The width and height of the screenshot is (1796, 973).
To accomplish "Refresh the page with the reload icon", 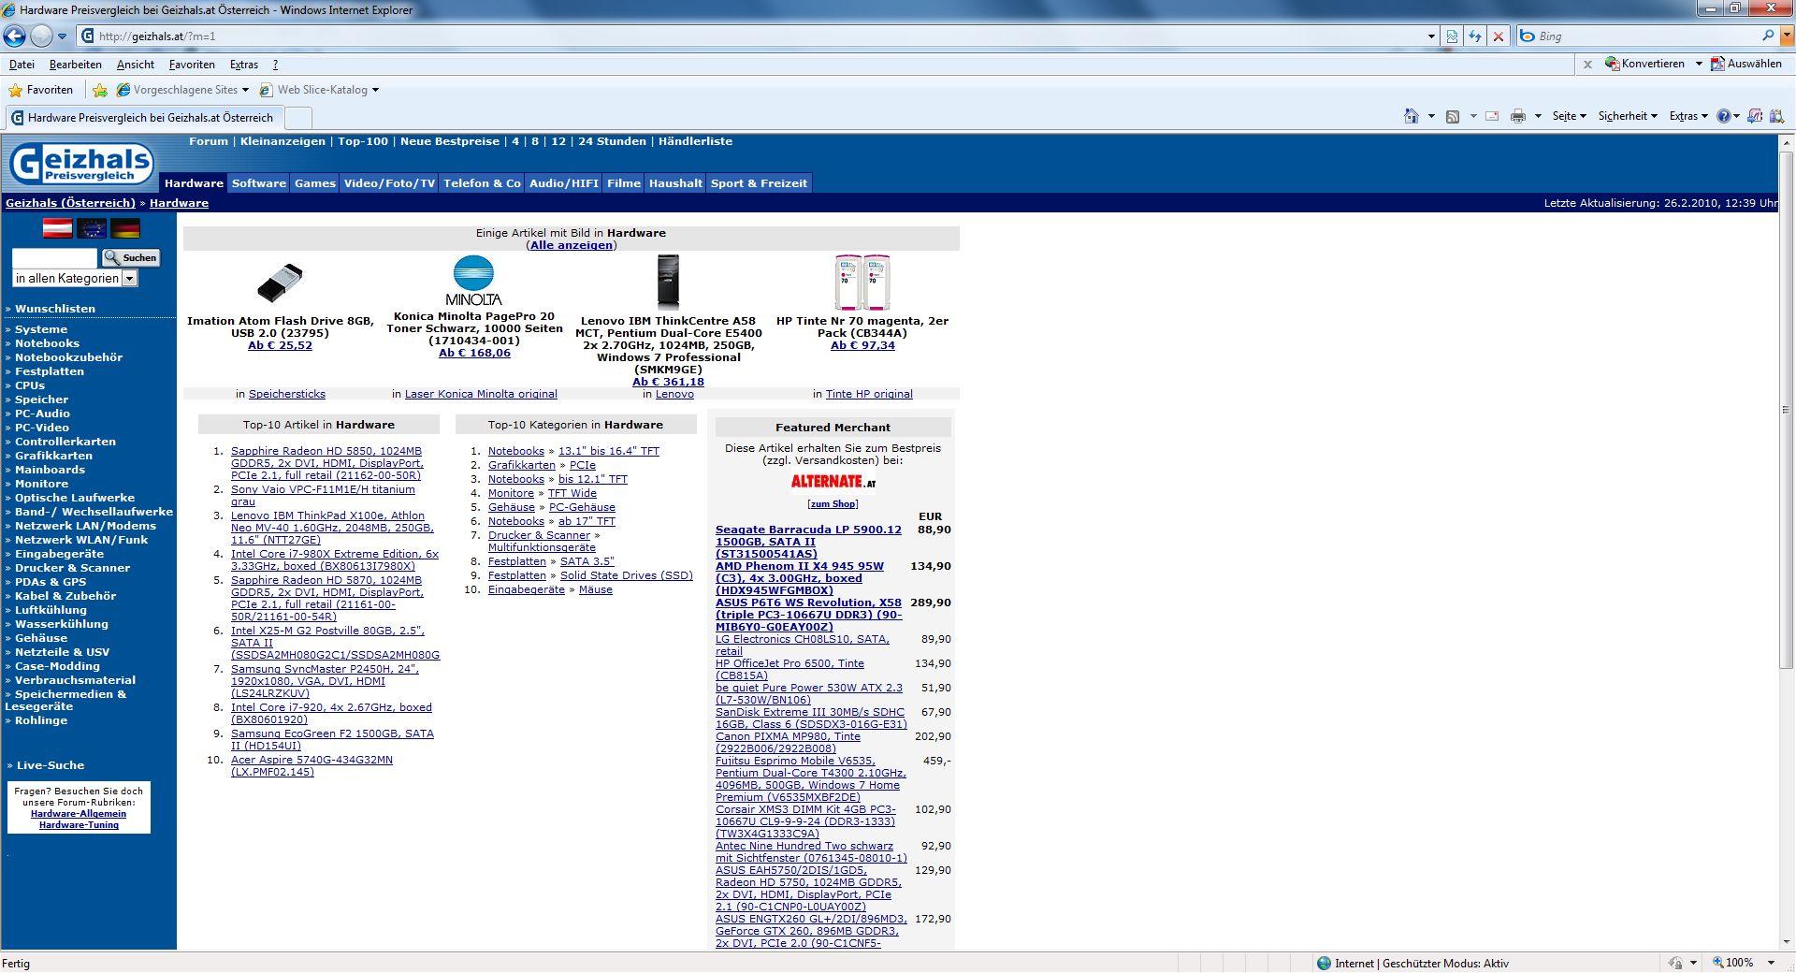I will click(x=1475, y=36).
